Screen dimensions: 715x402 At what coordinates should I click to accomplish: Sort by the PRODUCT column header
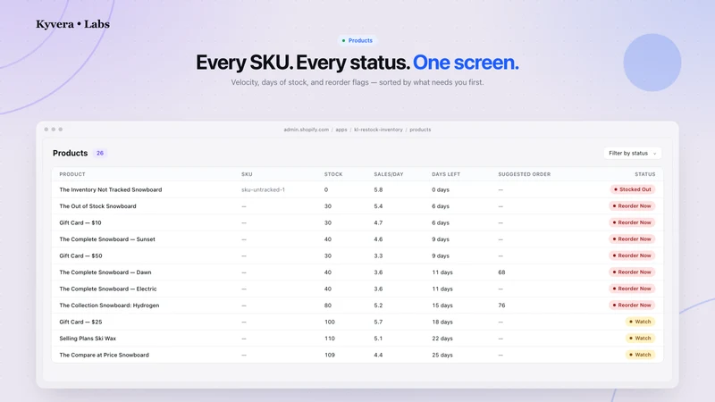(x=72, y=174)
